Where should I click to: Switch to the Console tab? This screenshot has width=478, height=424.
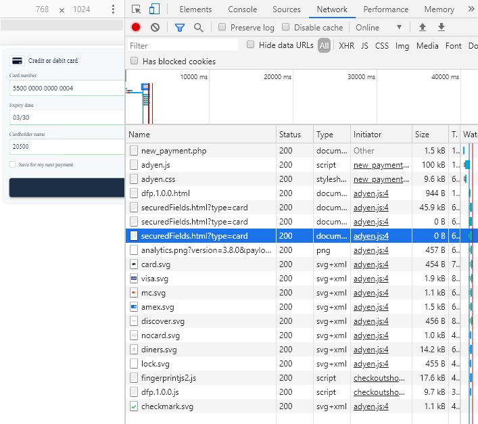pyautogui.click(x=242, y=9)
